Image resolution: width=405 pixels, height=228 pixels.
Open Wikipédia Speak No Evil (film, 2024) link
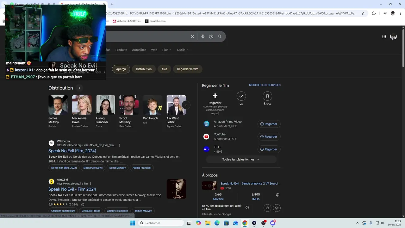72,151
